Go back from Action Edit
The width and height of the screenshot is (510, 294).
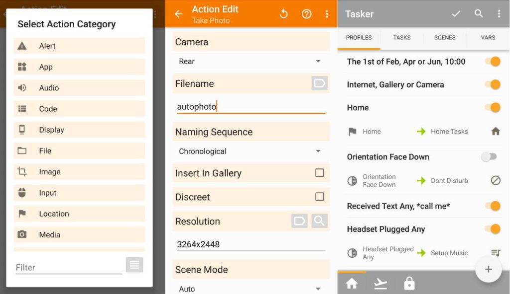point(179,13)
